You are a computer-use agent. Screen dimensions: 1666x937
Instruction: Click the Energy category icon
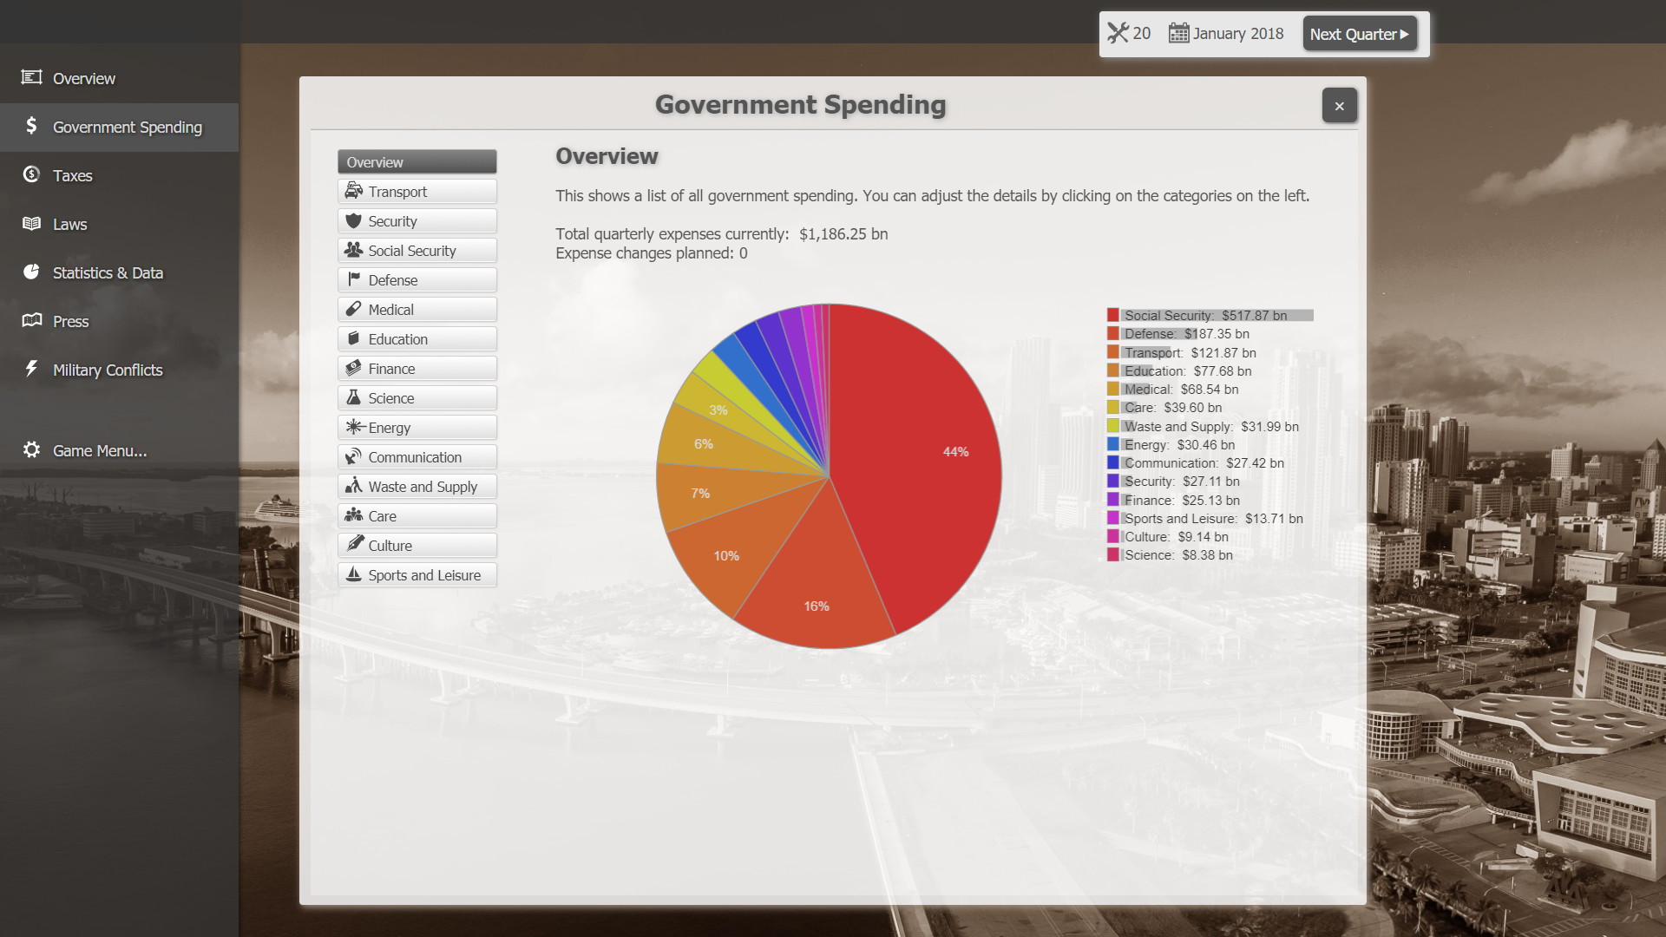353,427
